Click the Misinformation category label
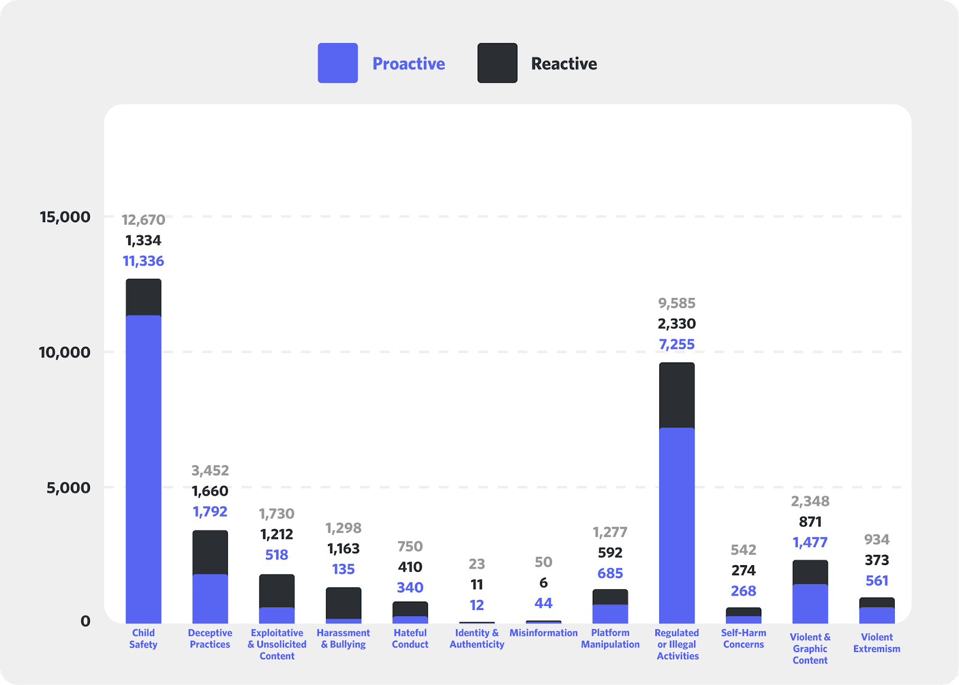Viewport: 959px width, 685px height. point(543,633)
